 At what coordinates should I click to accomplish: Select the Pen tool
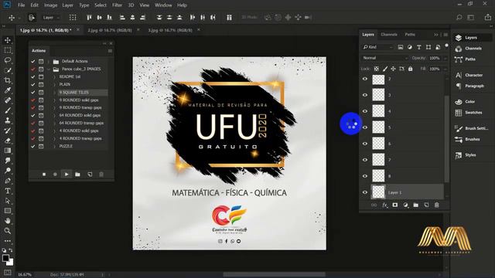coord(8,181)
